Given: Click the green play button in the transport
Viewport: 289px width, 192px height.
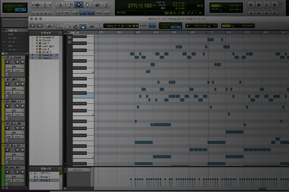Looking at the screenshot, I should (x=266, y=5).
